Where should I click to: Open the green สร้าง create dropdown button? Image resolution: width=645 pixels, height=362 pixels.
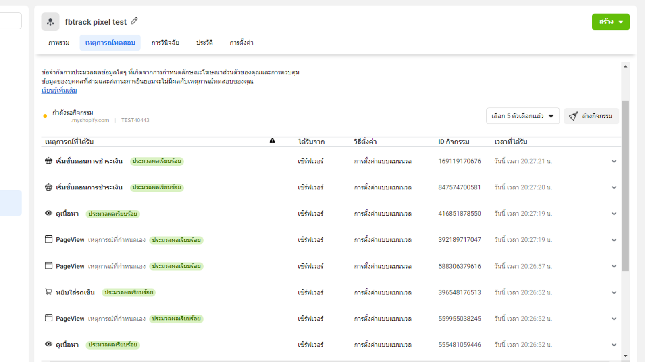pos(611,22)
